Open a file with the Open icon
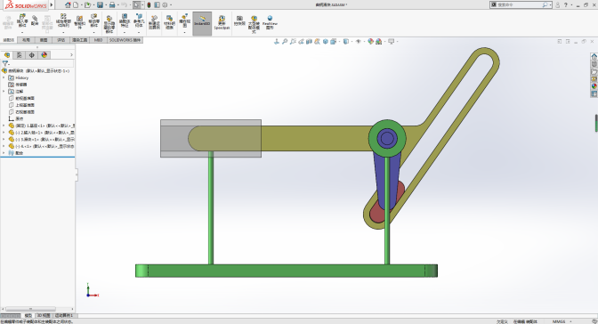Viewport: 598px width, 324px height. (88, 5)
